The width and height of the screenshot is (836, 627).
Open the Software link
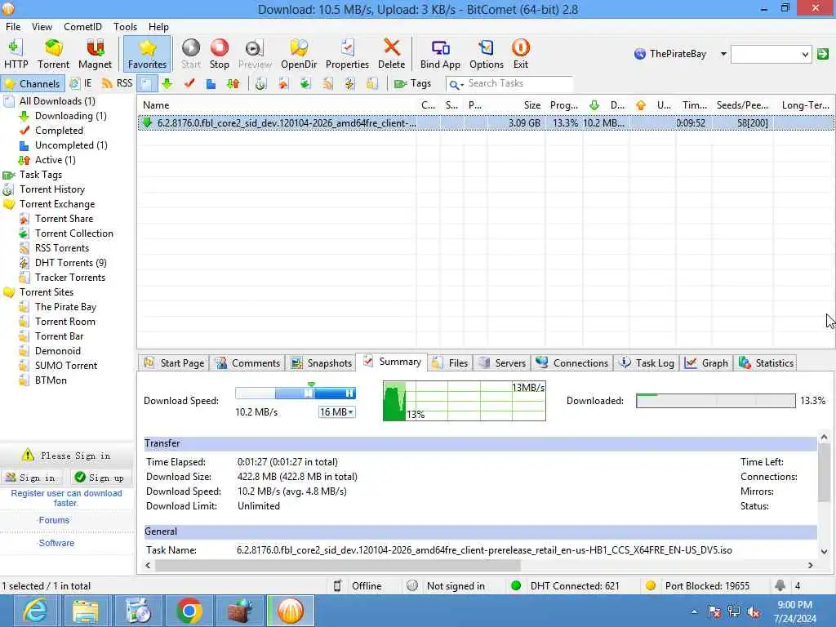pos(56,543)
